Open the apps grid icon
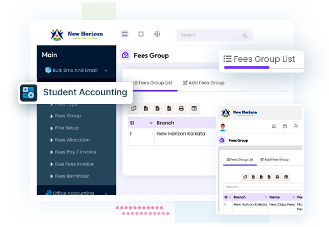 (x=157, y=34)
